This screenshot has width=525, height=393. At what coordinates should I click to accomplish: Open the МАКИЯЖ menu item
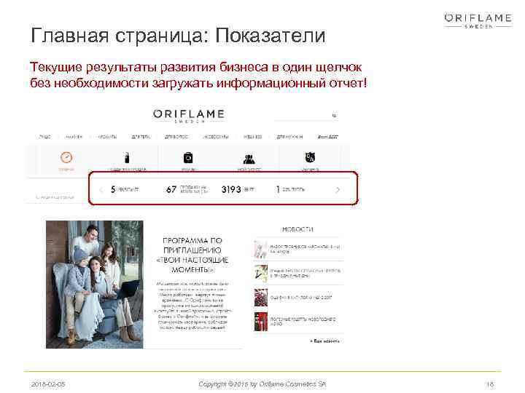pyautogui.click(x=74, y=137)
